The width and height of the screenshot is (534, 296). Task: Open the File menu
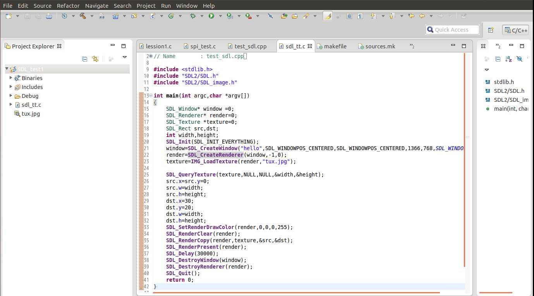[8, 5]
